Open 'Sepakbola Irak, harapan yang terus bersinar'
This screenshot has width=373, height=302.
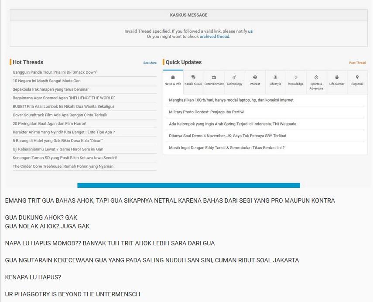[51, 89]
